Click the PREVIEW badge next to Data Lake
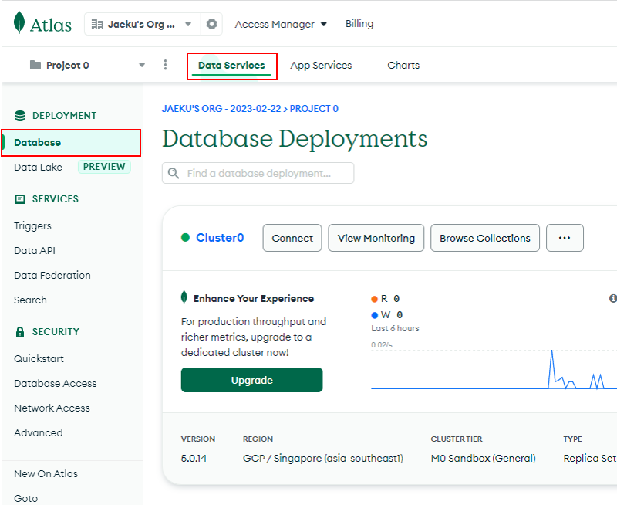The height and width of the screenshot is (505, 617). click(x=104, y=167)
